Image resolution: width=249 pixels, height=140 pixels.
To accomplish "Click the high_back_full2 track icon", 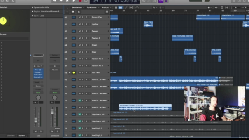I will point(74,121).
